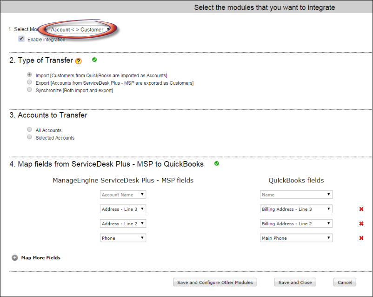Open the Phone MSP field dropdown
This screenshot has height=297, width=373.
[123, 238]
